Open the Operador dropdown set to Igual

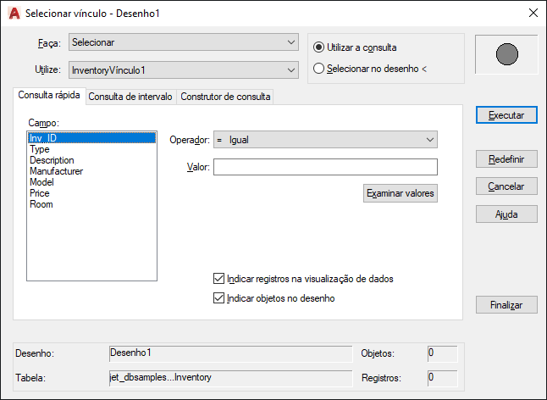pos(325,140)
